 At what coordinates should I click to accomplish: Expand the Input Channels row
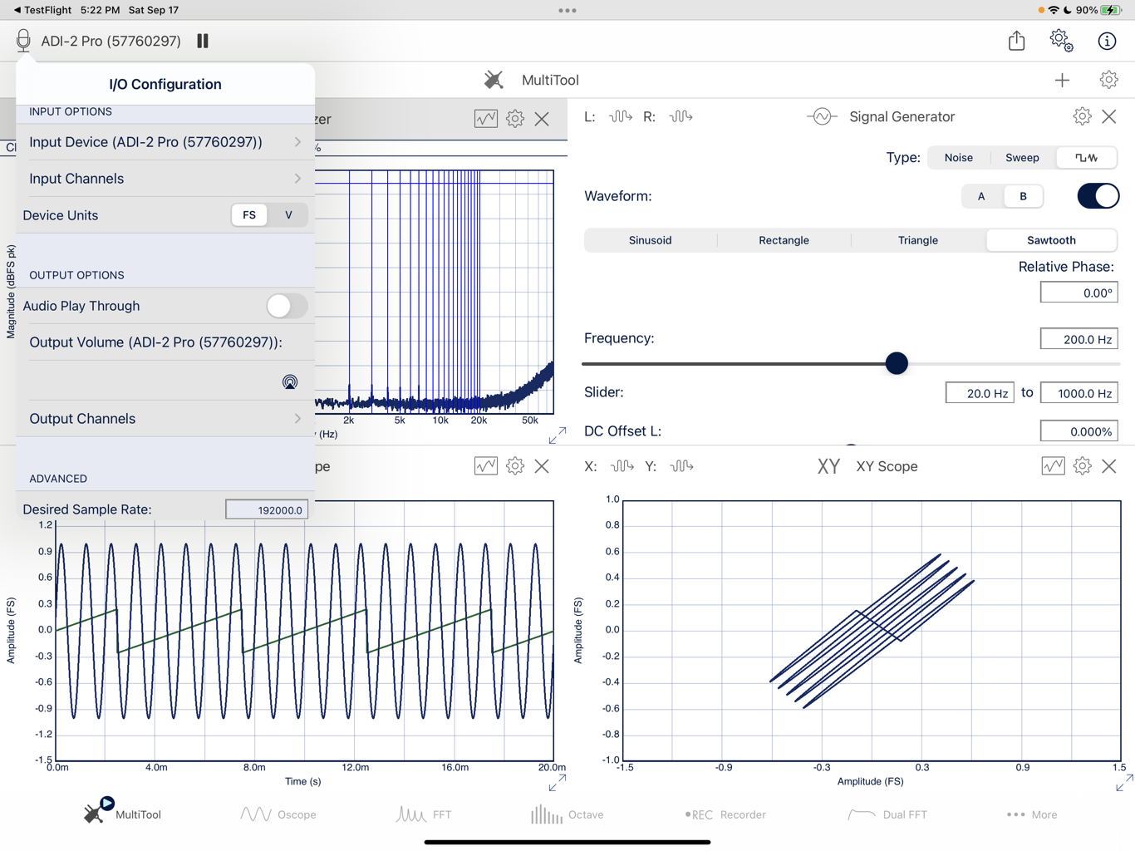[x=165, y=179]
